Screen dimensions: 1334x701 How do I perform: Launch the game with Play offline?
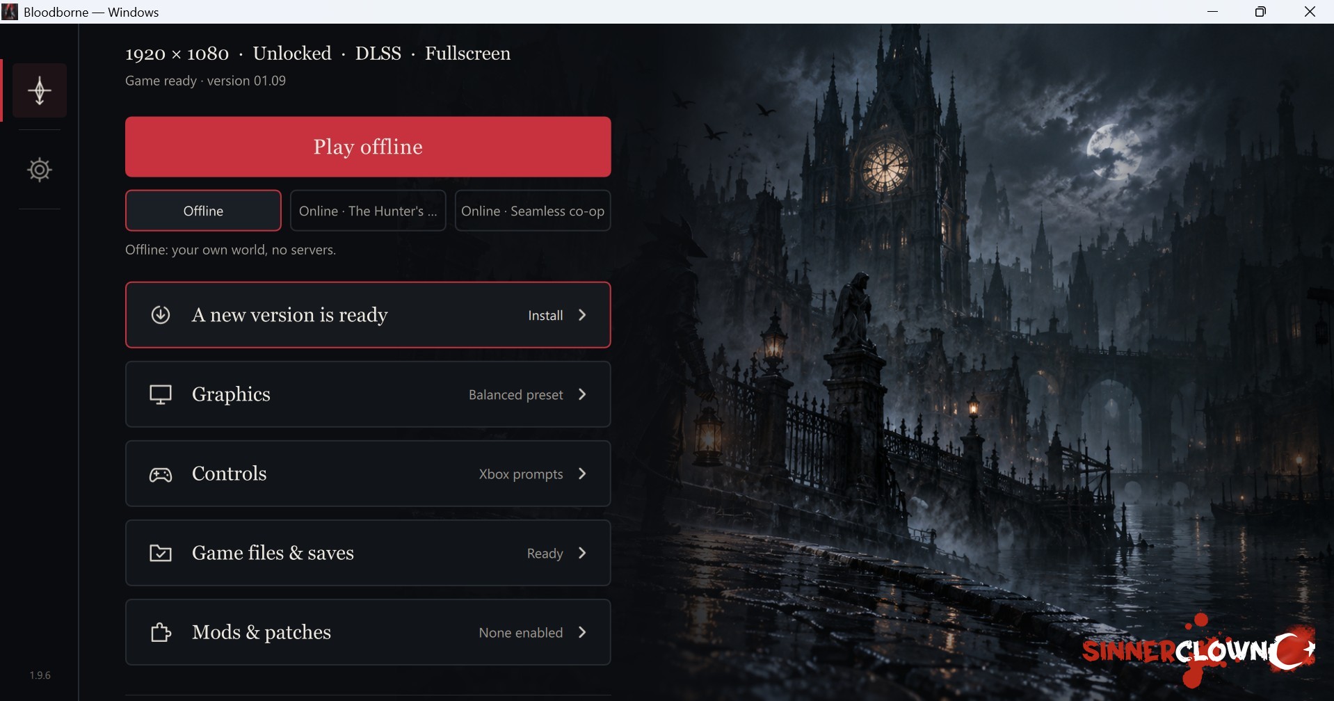click(368, 147)
